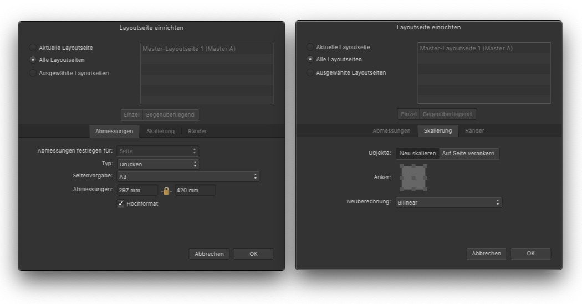
Task: Select Master-Layoutseite 1 in right dialog list
Action: coord(484,49)
